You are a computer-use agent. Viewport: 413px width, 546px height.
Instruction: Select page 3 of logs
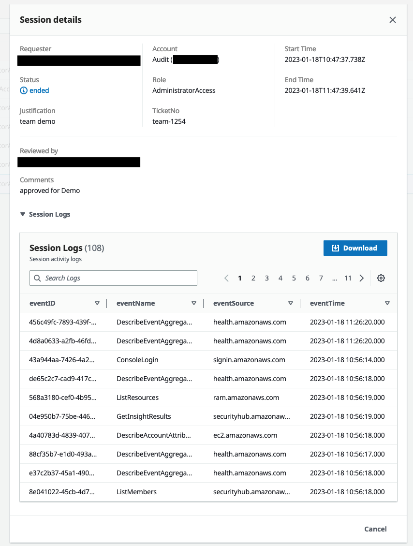pos(267,278)
